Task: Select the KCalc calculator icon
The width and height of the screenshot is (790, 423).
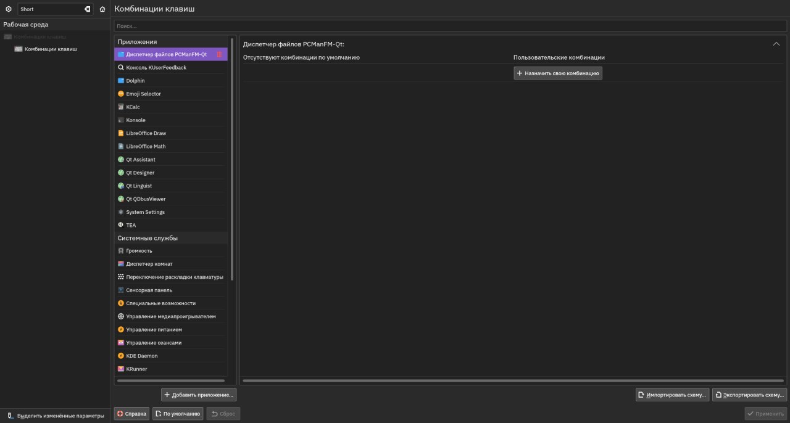Action: coord(121,107)
